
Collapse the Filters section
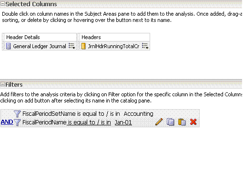[x=2, y=84]
